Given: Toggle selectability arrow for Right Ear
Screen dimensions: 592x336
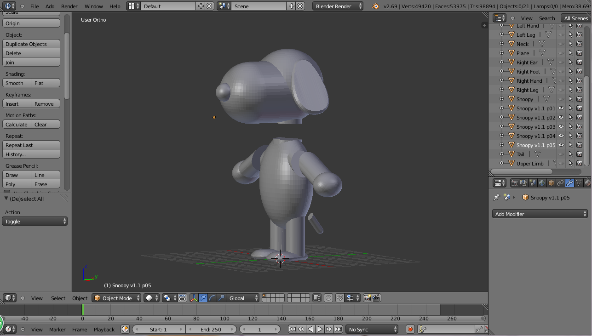Looking at the screenshot, I should pyautogui.click(x=570, y=63).
